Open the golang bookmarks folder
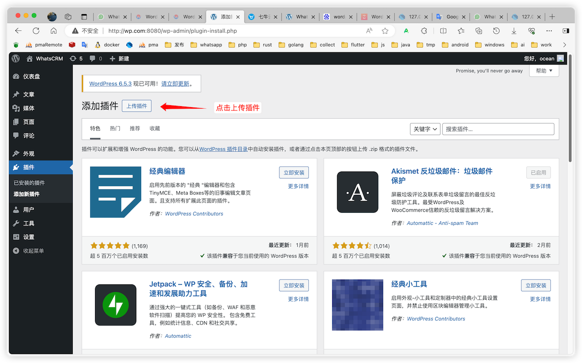 [x=290, y=45]
